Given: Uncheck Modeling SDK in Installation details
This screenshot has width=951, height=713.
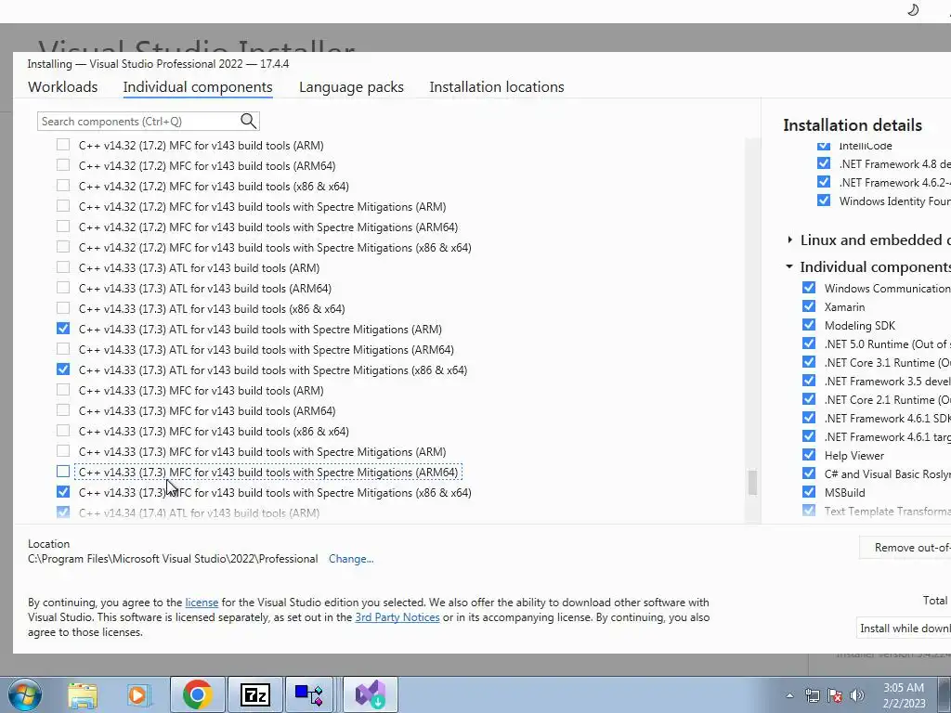Looking at the screenshot, I should [809, 325].
